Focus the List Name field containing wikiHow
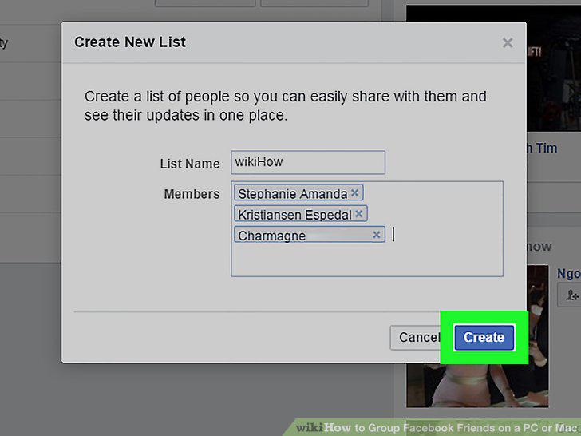The image size is (581, 436). [x=308, y=162]
